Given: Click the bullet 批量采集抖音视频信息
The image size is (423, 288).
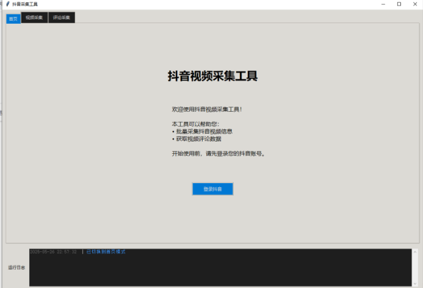Looking at the screenshot, I should 202,132.
